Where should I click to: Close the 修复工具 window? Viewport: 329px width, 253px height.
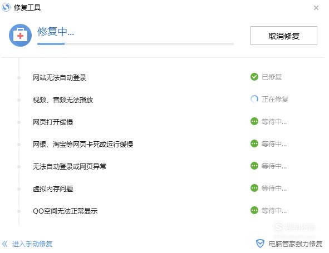pos(316,8)
